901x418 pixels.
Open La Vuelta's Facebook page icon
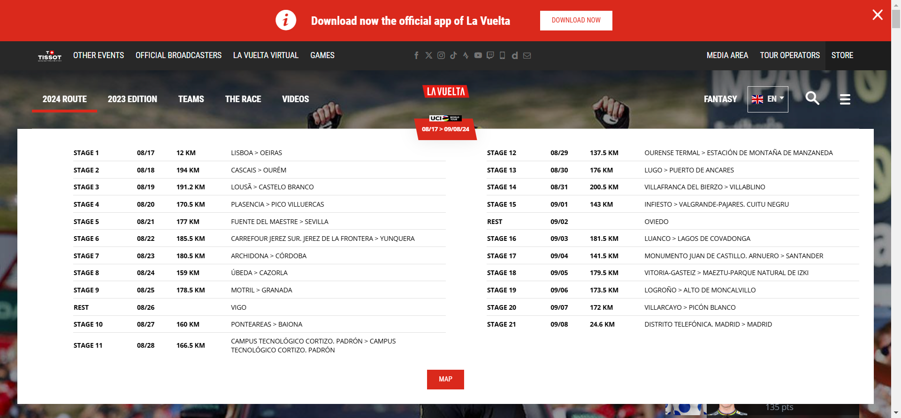click(x=416, y=55)
